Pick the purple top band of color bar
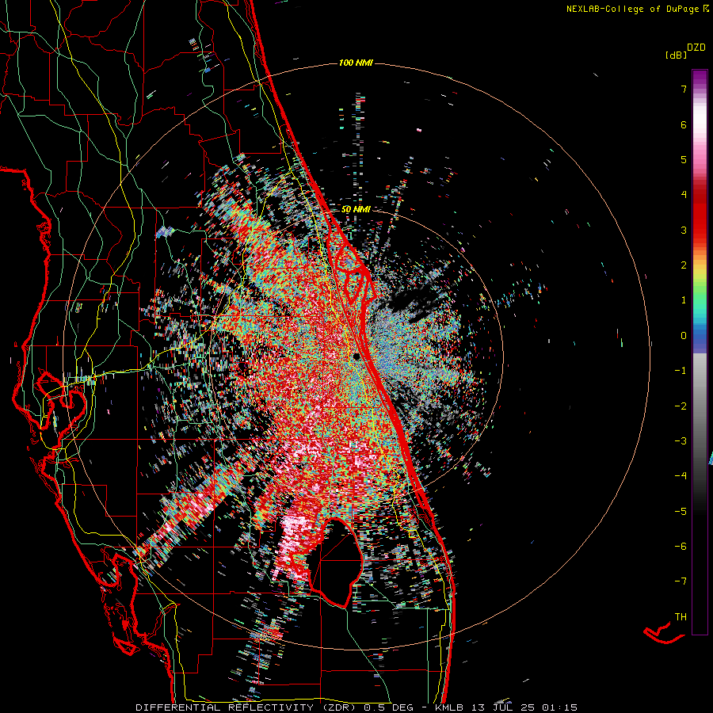The height and width of the screenshot is (713, 713). pyautogui.click(x=700, y=75)
